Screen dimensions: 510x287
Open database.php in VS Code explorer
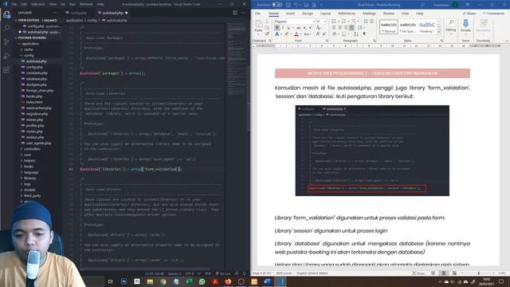pos(37,79)
